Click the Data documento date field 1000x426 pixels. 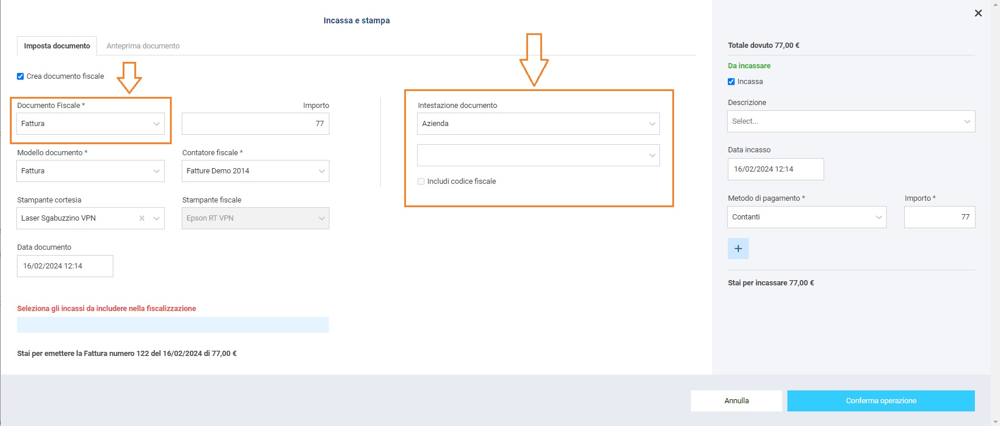(65, 266)
